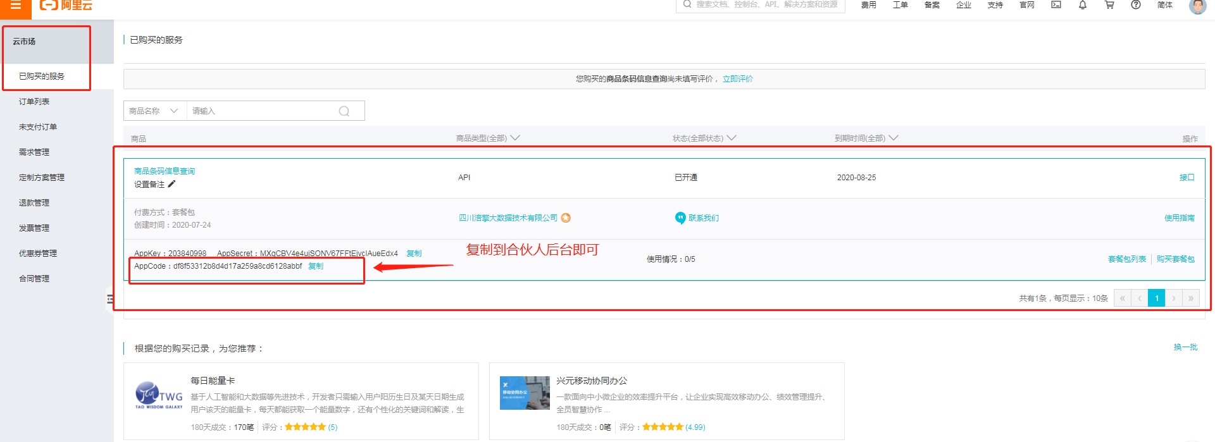The image size is (1215, 442).
Task: Open the 工单 menu
Action: (x=900, y=5)
